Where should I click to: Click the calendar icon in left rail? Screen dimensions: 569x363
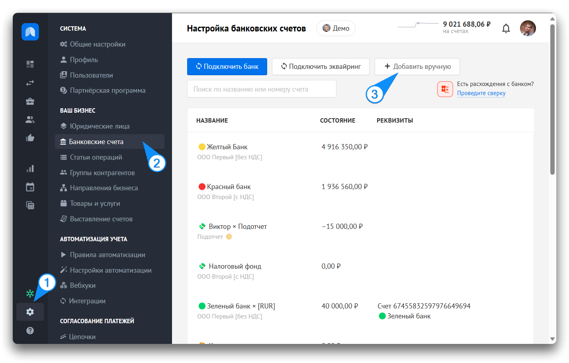[30, 187]
